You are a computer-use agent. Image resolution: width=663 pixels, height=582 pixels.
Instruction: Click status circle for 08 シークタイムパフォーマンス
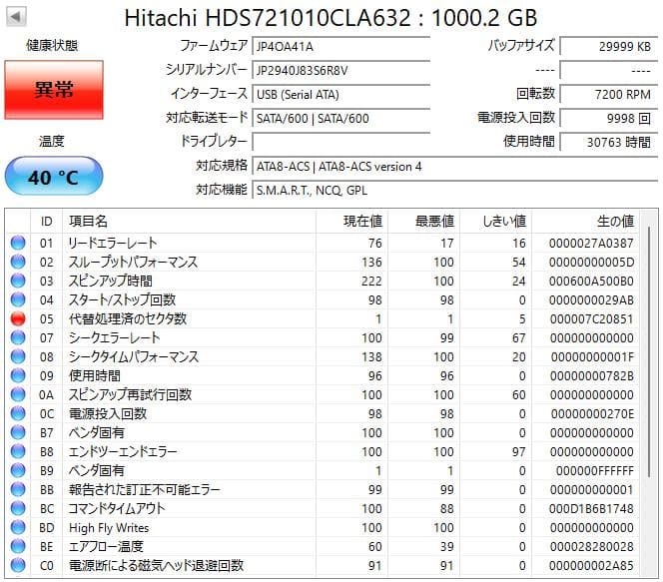pos(18,356)
